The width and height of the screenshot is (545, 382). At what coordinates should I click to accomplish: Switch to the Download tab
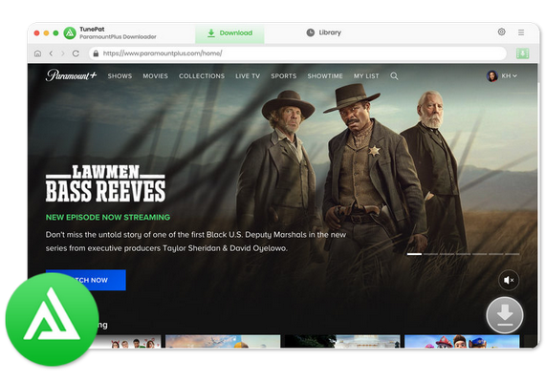(x=229, y=33)
